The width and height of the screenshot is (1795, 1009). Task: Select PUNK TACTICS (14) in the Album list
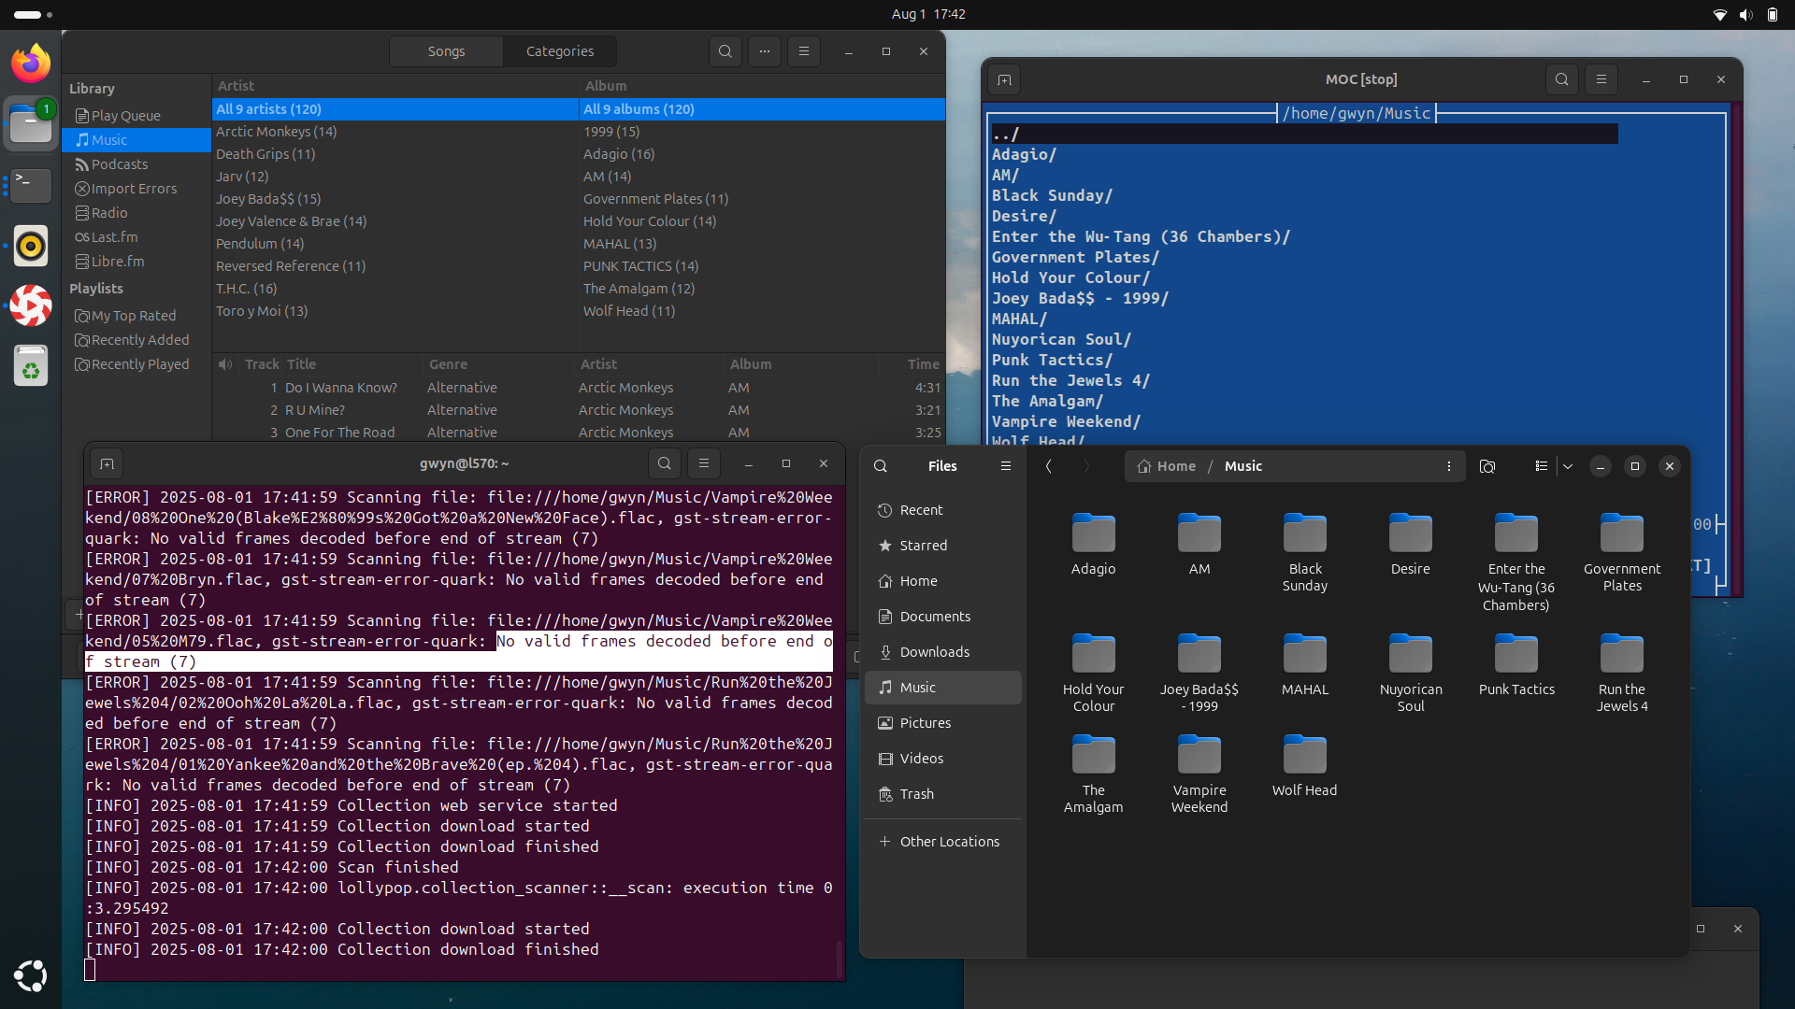[x=762, y=266]
